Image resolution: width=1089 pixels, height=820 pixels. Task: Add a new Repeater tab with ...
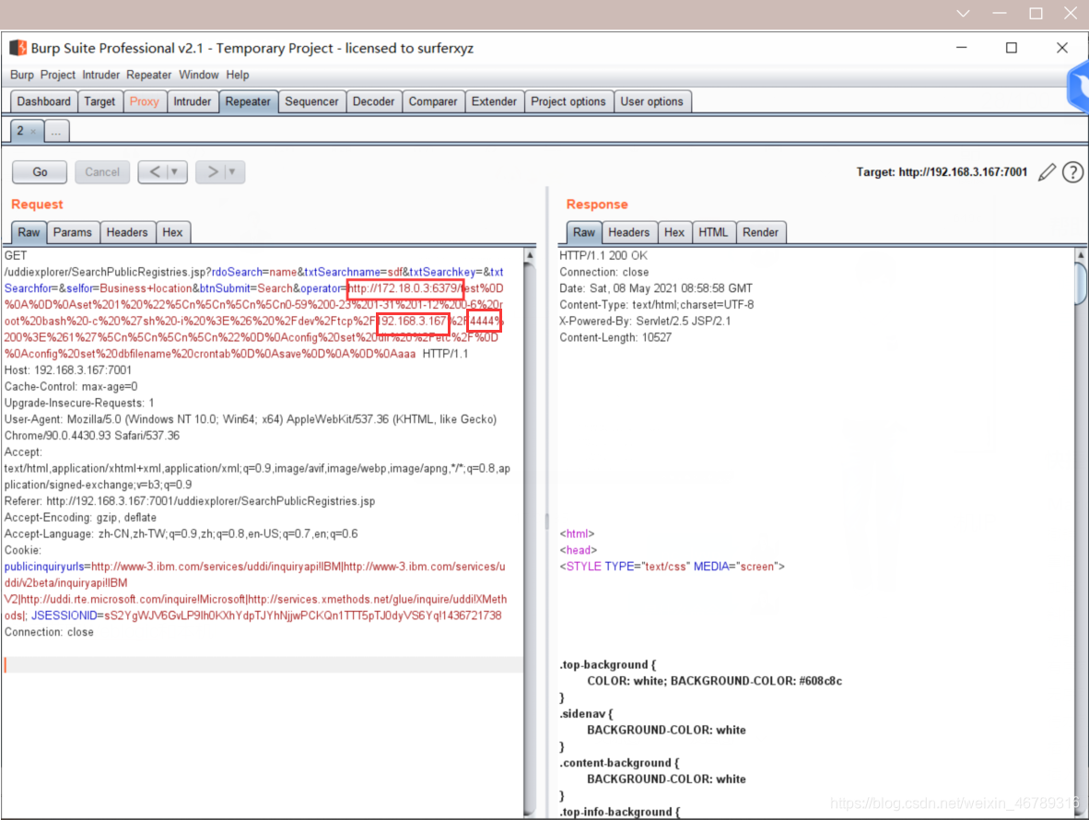[56, 131]
